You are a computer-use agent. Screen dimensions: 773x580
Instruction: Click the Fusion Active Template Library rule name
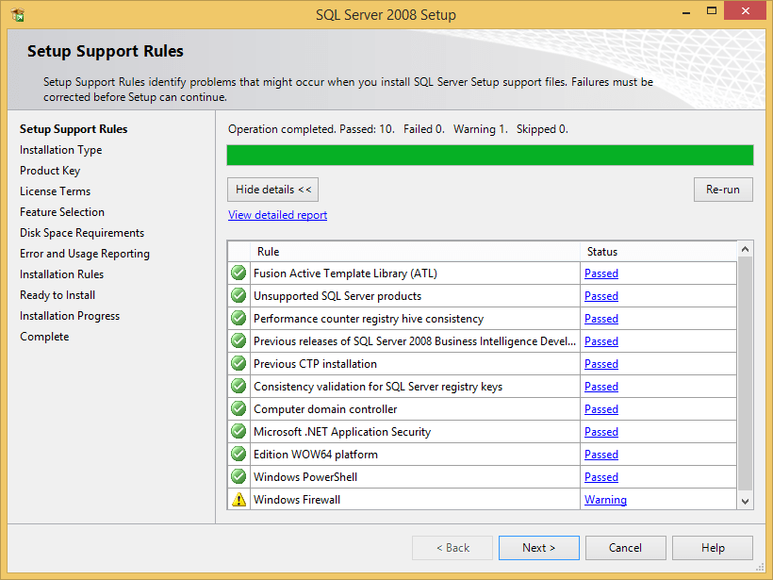coord(345,273)
